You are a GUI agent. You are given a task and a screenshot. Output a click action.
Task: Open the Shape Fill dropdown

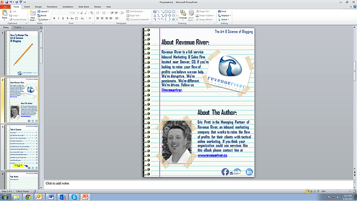point(203,12)
